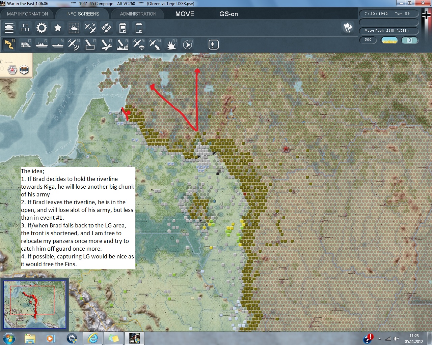Click the minimap overview in the corner
The height and width of the screenshot is (345, 432).
click(x=34, y=305)
